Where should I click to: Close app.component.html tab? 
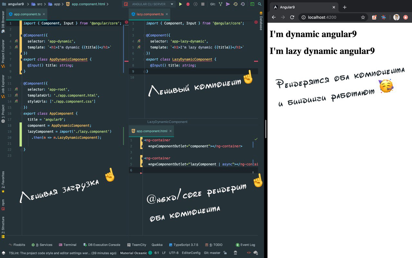[171, 131]
